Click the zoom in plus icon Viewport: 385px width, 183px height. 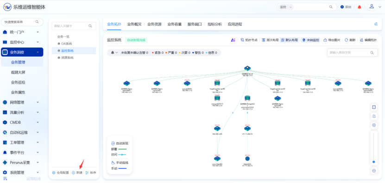click(x=374, y=125)
